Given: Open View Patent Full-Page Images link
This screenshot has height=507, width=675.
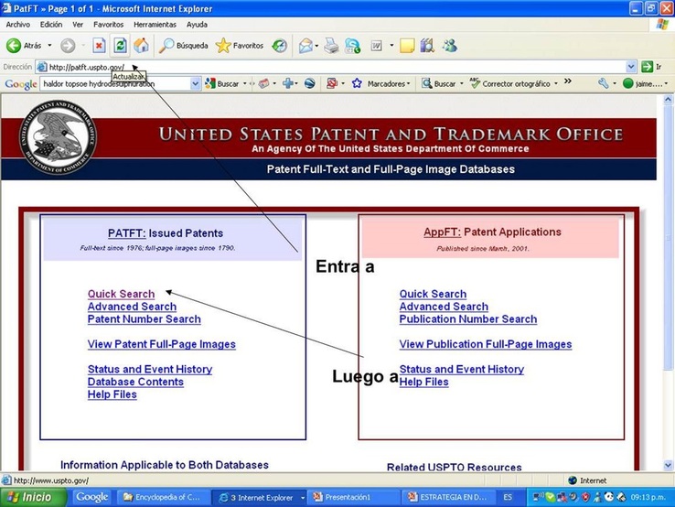Looking at the screenshot, I should (161, 344).
